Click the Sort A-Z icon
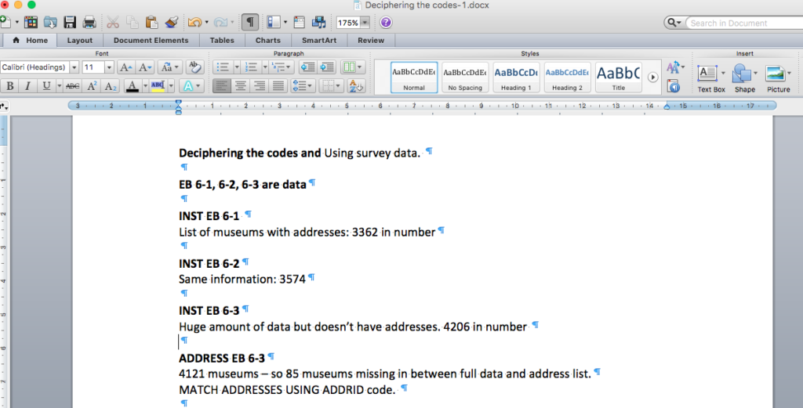The height and width of the screenshot is (408, 803). 356,86
